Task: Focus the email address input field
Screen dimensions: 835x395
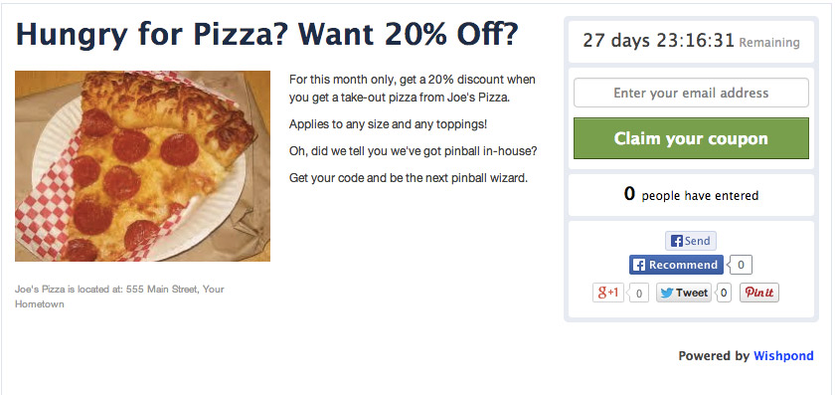Action: pyautogui.click(x=691, y=93)
